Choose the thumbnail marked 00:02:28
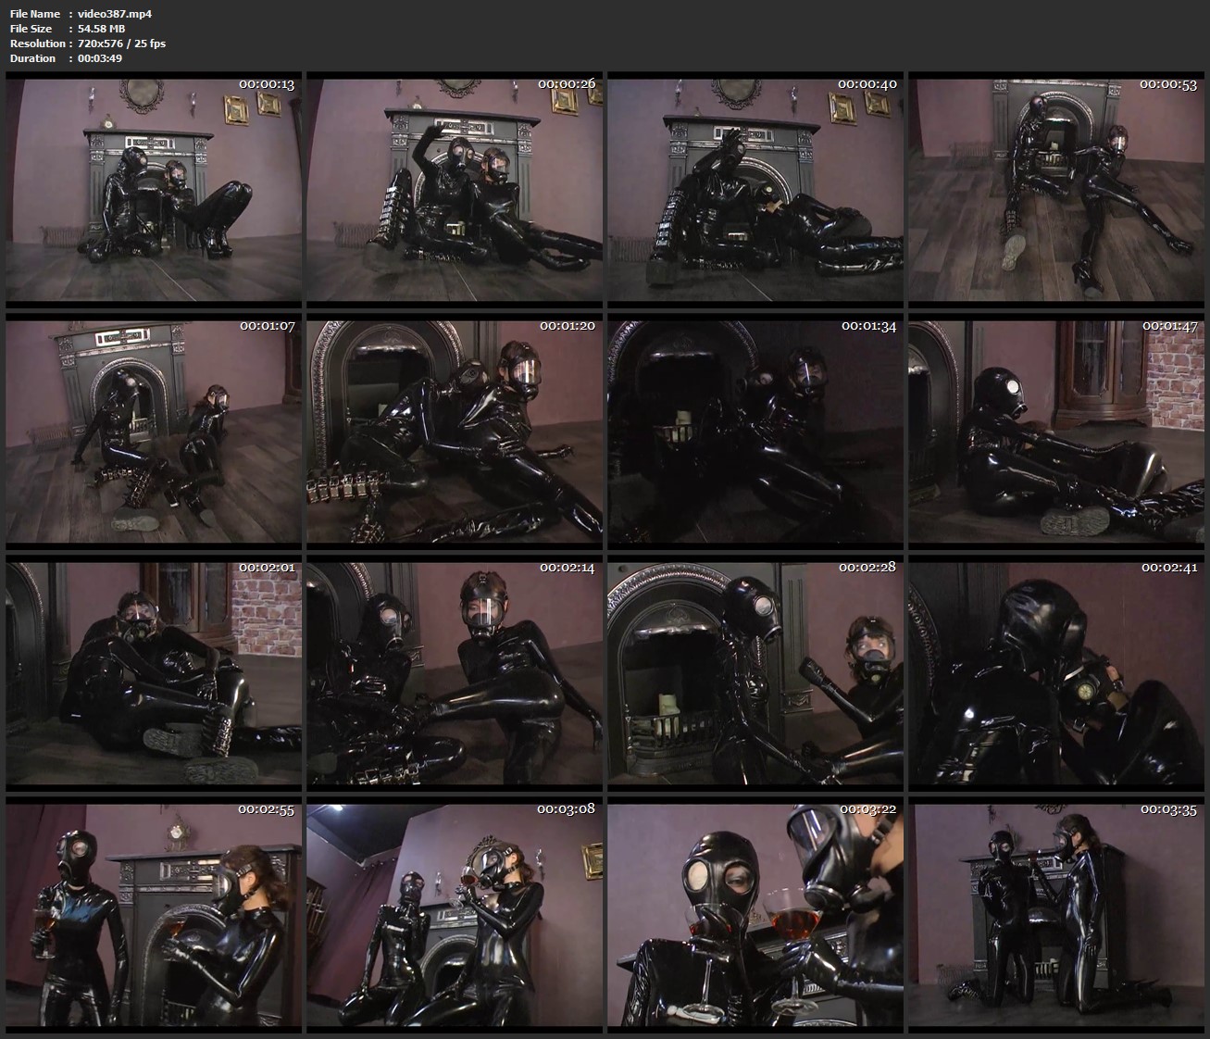Viewport: 1210px width, 1039px height. click(x=755, y=672)
